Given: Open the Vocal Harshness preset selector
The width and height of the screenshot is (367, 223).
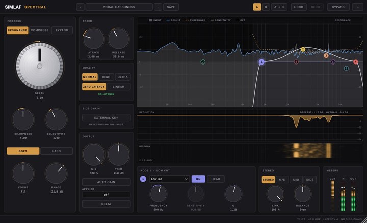Looking at the screenshot, I should pyautogui.click(x=119, y=7).
